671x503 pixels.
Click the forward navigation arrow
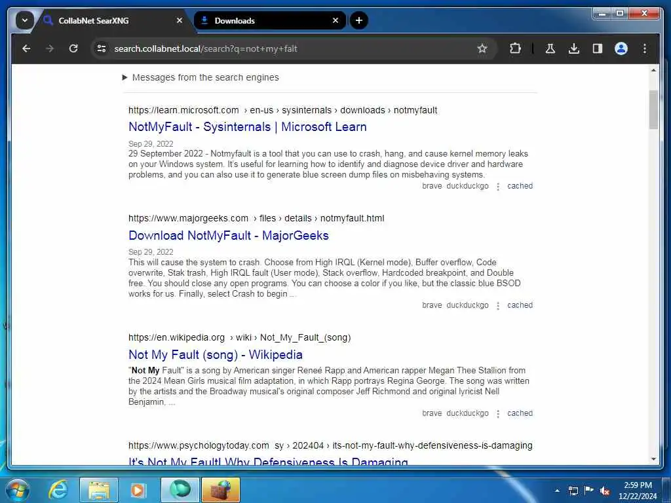(x=50, y=48)
